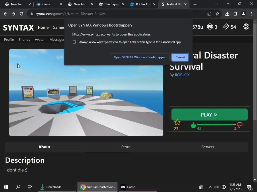Click the share page icon in address bar
Screen dimensions: 257x192
(x=209, y=14)
